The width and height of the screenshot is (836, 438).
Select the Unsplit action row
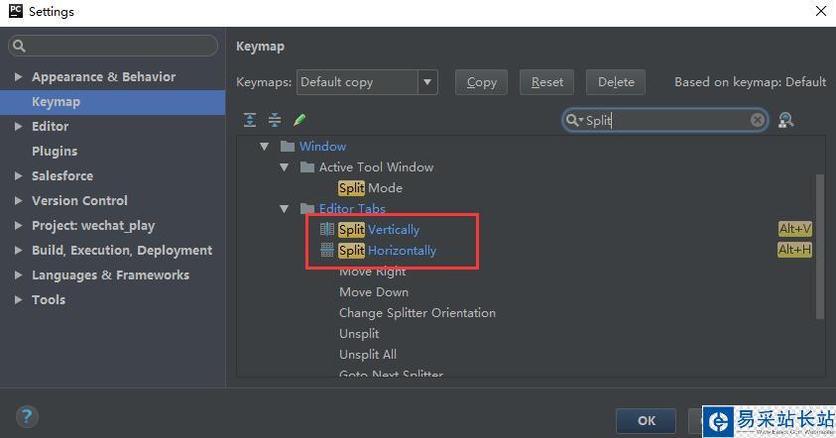point(359,334)
